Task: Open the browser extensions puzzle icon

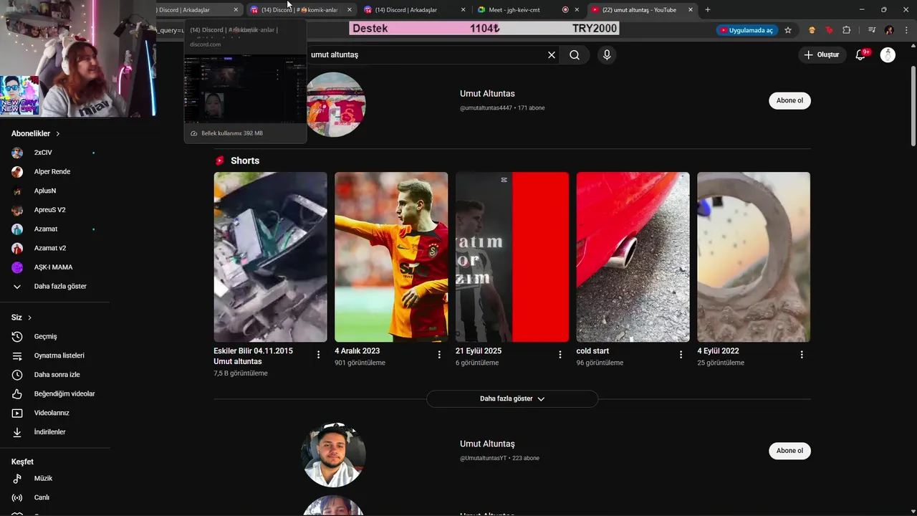Action: coord(847,30)
